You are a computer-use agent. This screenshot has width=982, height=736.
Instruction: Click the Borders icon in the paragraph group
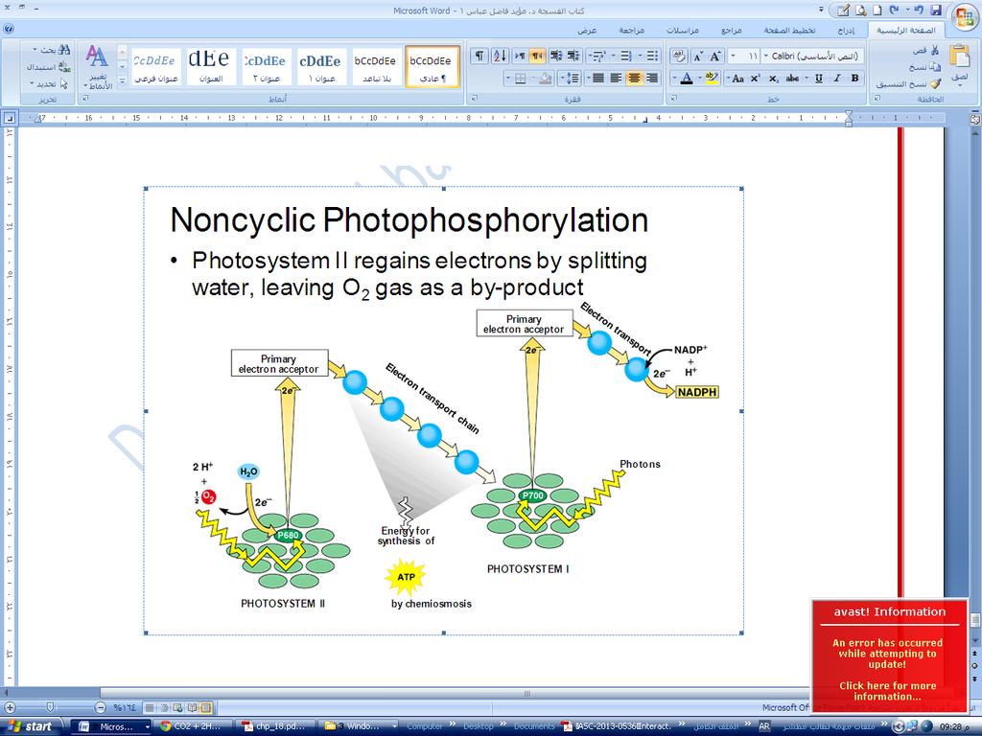point(520,79)
